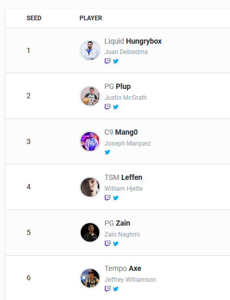
Task: Open Leffen's Twitter icon
Action: click(x=116, y=198)
